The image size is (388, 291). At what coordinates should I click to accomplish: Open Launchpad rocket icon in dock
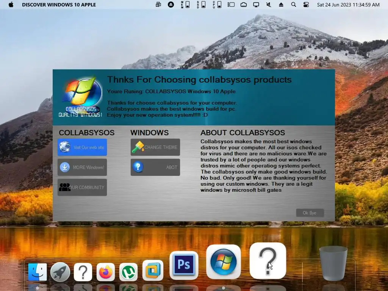tap(60, 272)
